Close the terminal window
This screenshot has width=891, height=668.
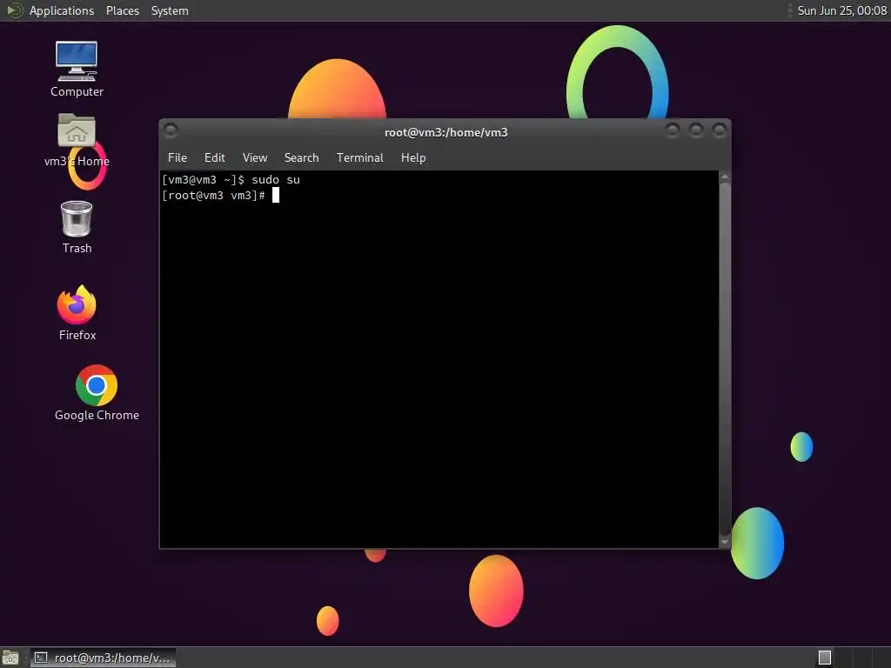point(720,130)
